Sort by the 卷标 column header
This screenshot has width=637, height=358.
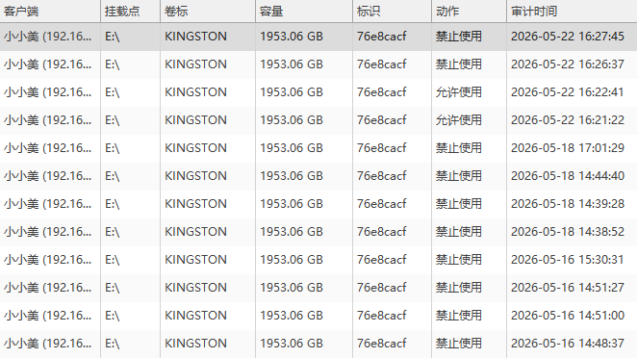pyautogui.click(x=208, y=11)
